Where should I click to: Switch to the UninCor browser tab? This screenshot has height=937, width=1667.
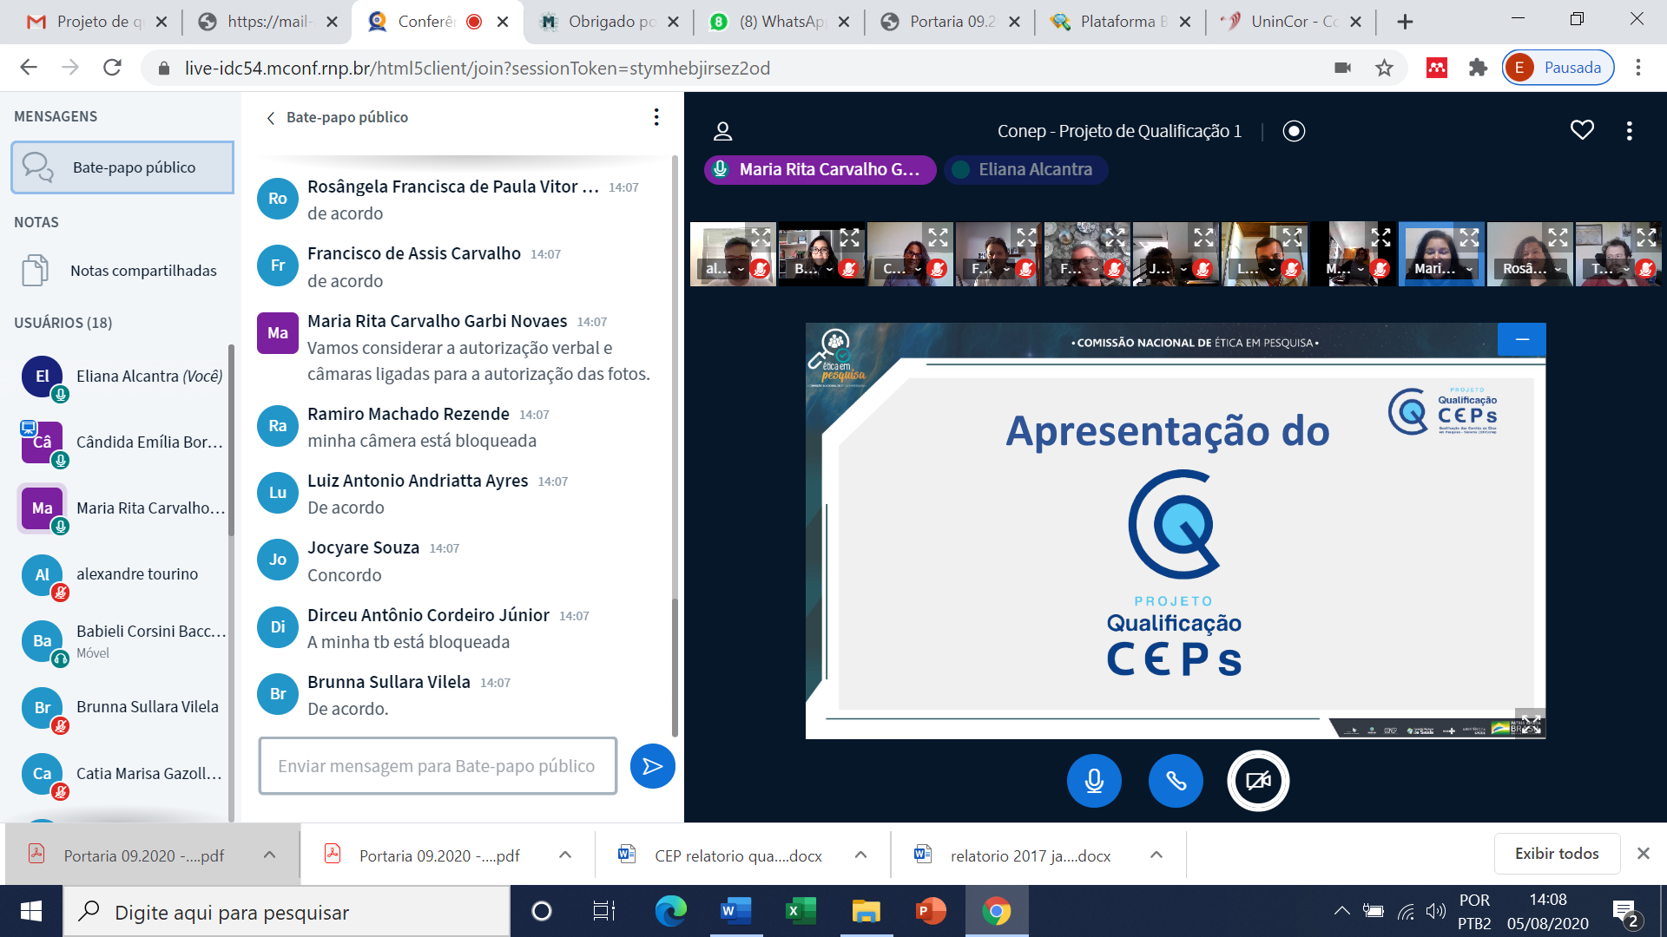click(1291, 22)
